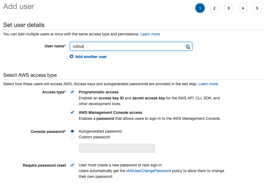Uncheck the Programmatic access checkbox
Image resolution: width=266 pixels, height=186 pixels.
72,92
